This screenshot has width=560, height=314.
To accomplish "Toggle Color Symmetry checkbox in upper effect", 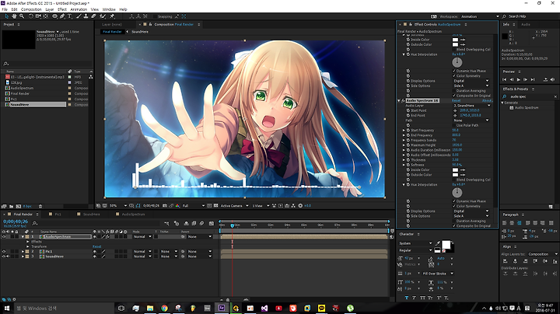I will pyautogui.click(x=454, y=76).
